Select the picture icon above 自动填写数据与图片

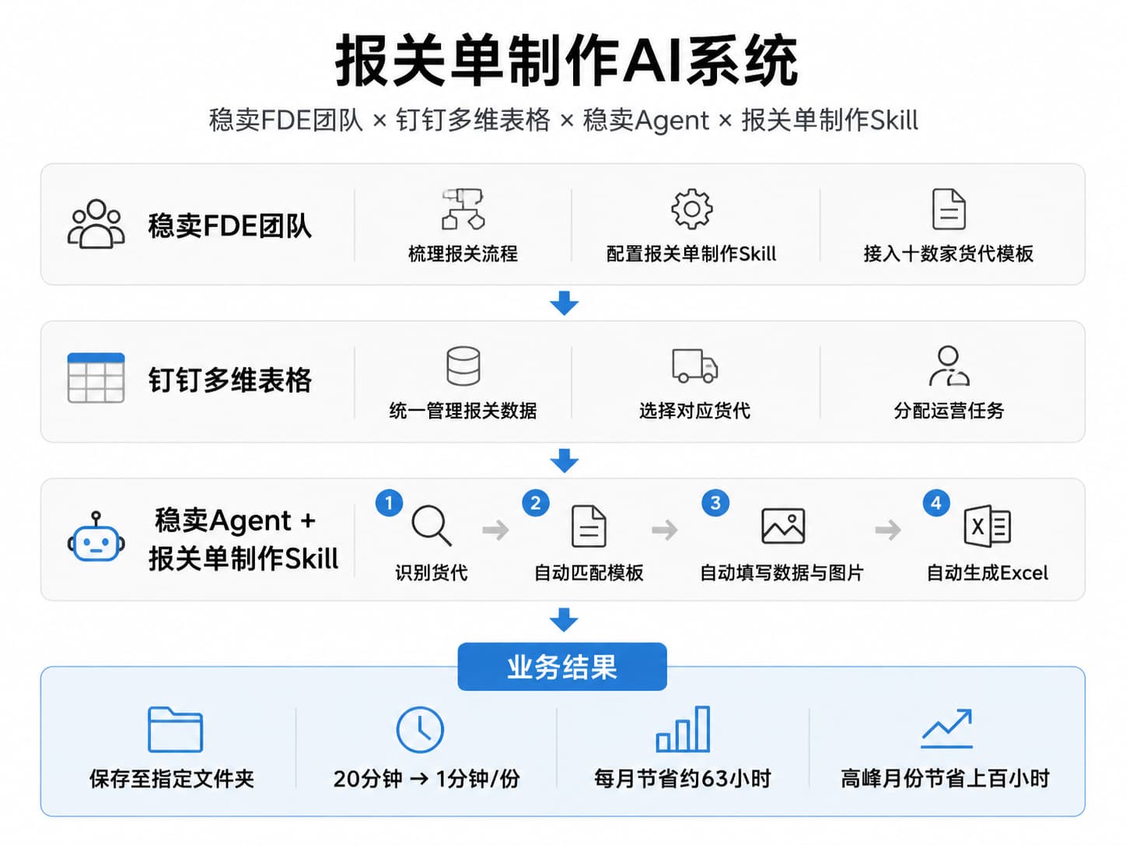pos(783,526)
